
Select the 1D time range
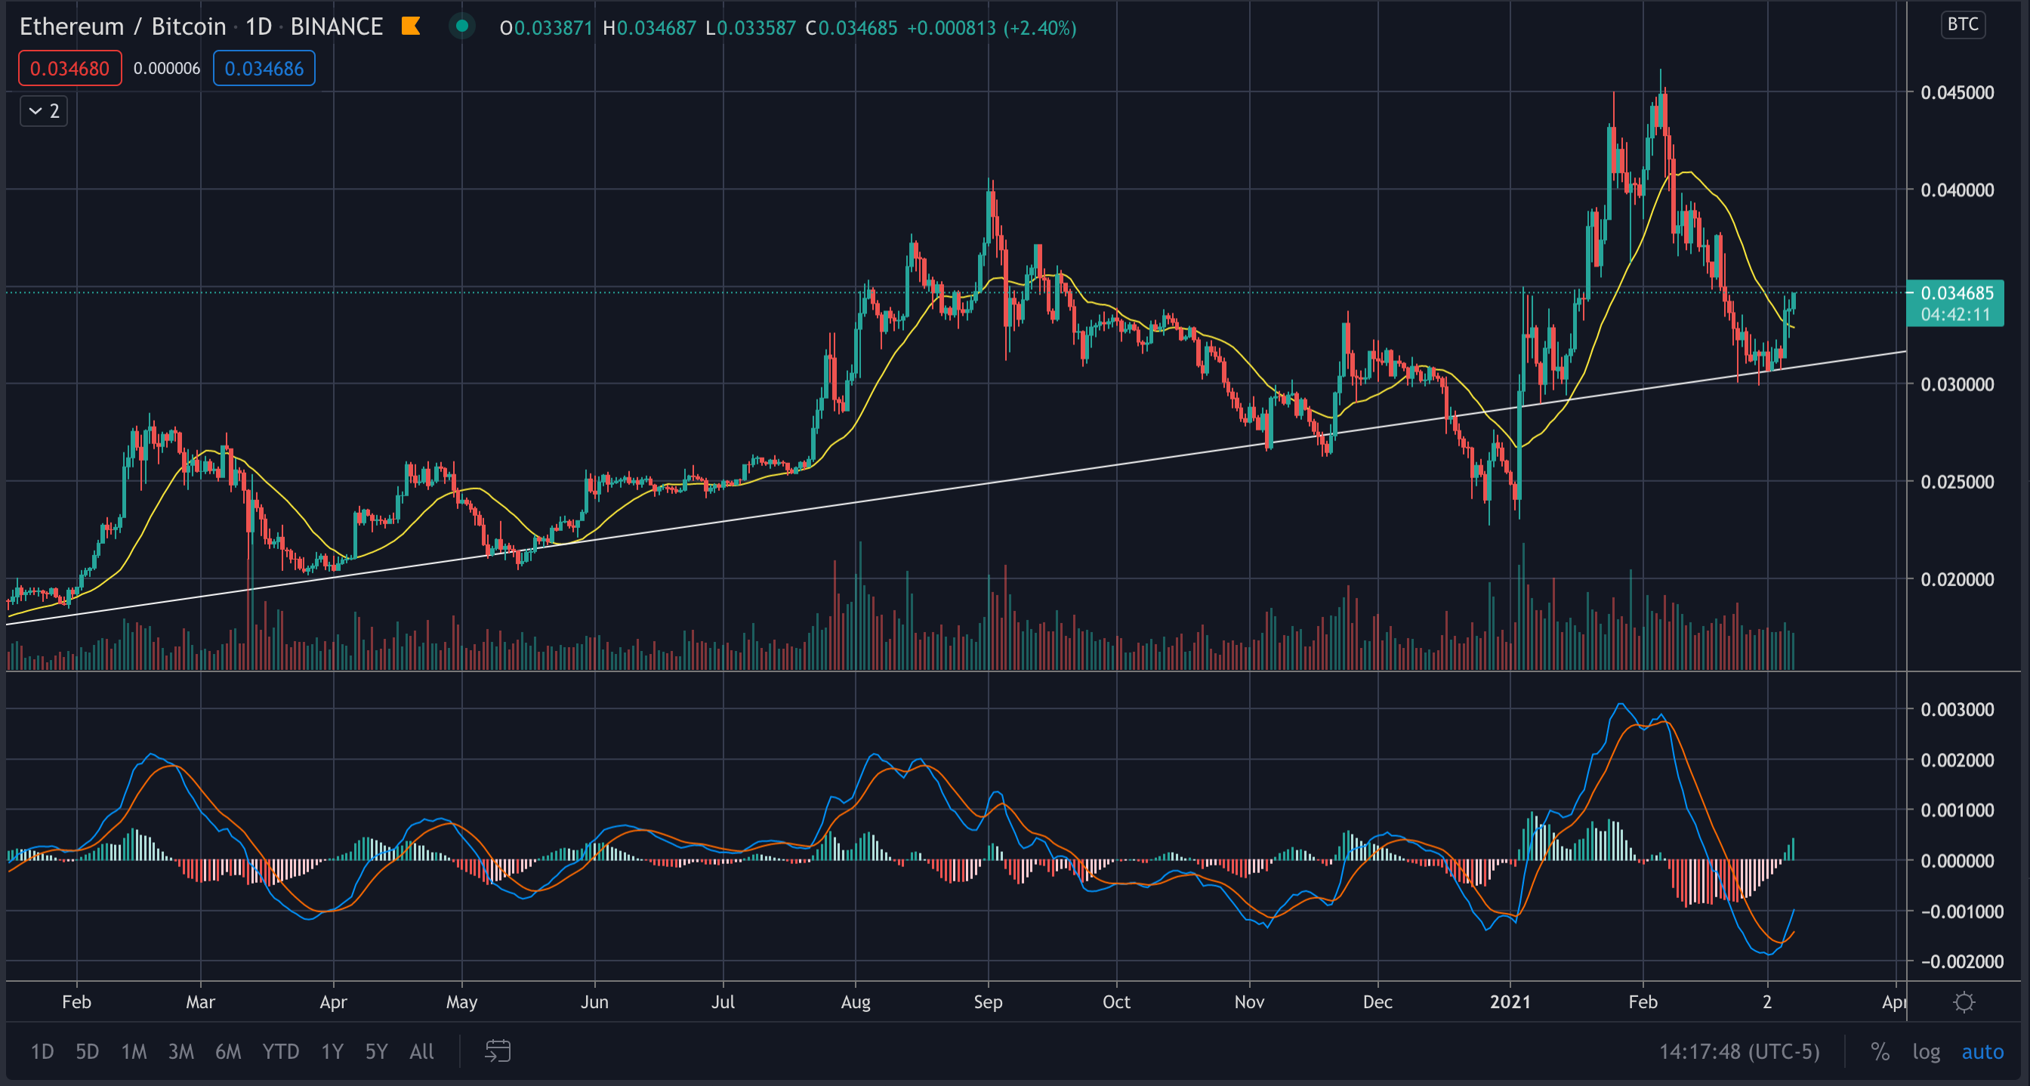pyautogui.click(x=42, y=1051)
